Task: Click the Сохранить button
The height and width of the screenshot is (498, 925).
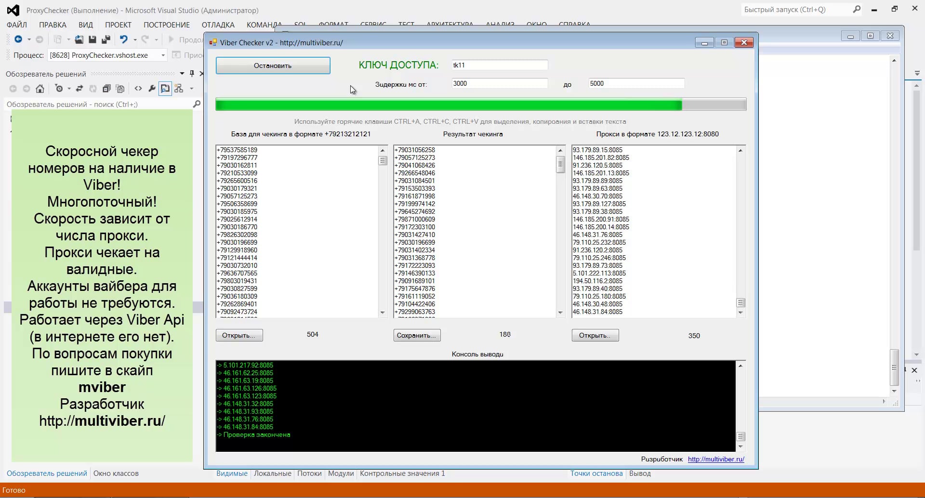Action: point(417,335)
